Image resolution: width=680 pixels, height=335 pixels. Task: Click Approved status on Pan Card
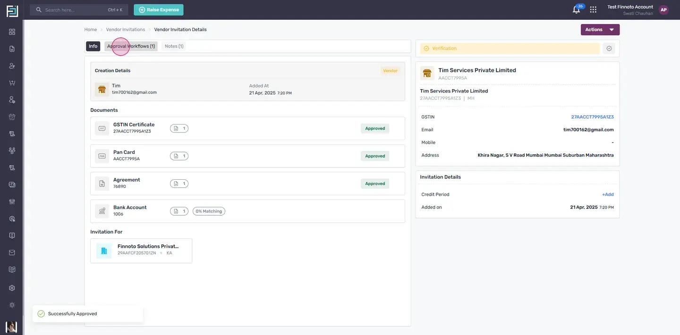pos(375,156)
